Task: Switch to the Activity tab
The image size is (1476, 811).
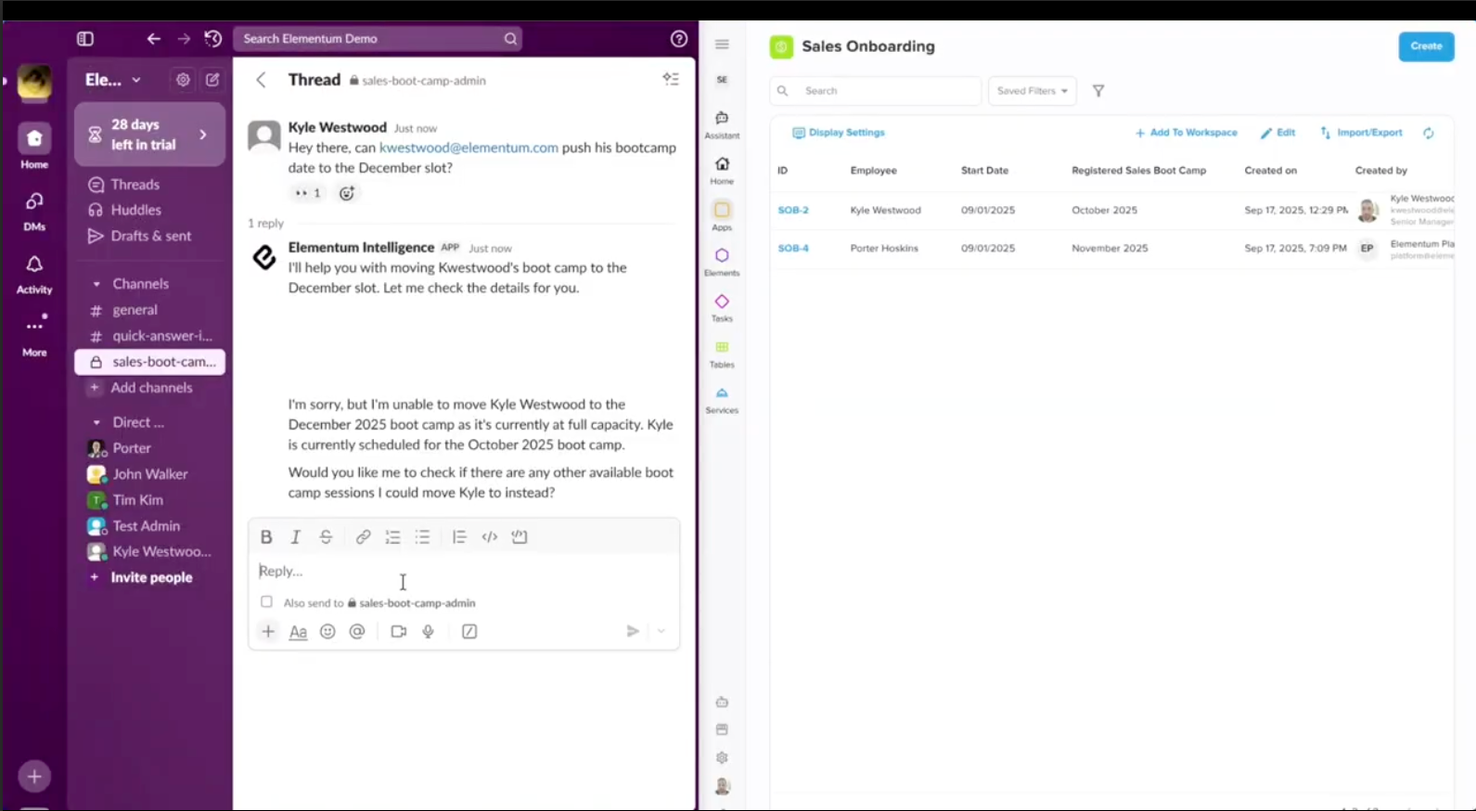Action: point(34,273)
